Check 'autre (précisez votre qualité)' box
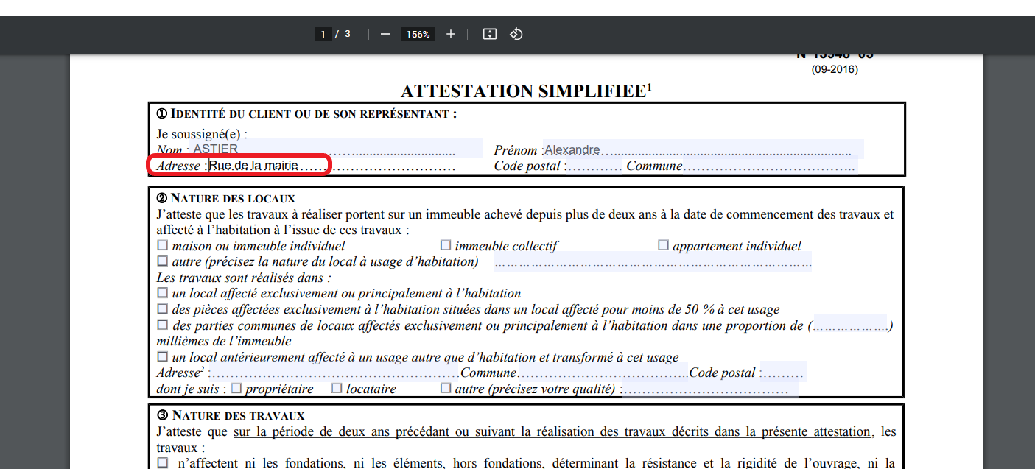This screenshot has width=1035, height=469. [446, 388]
